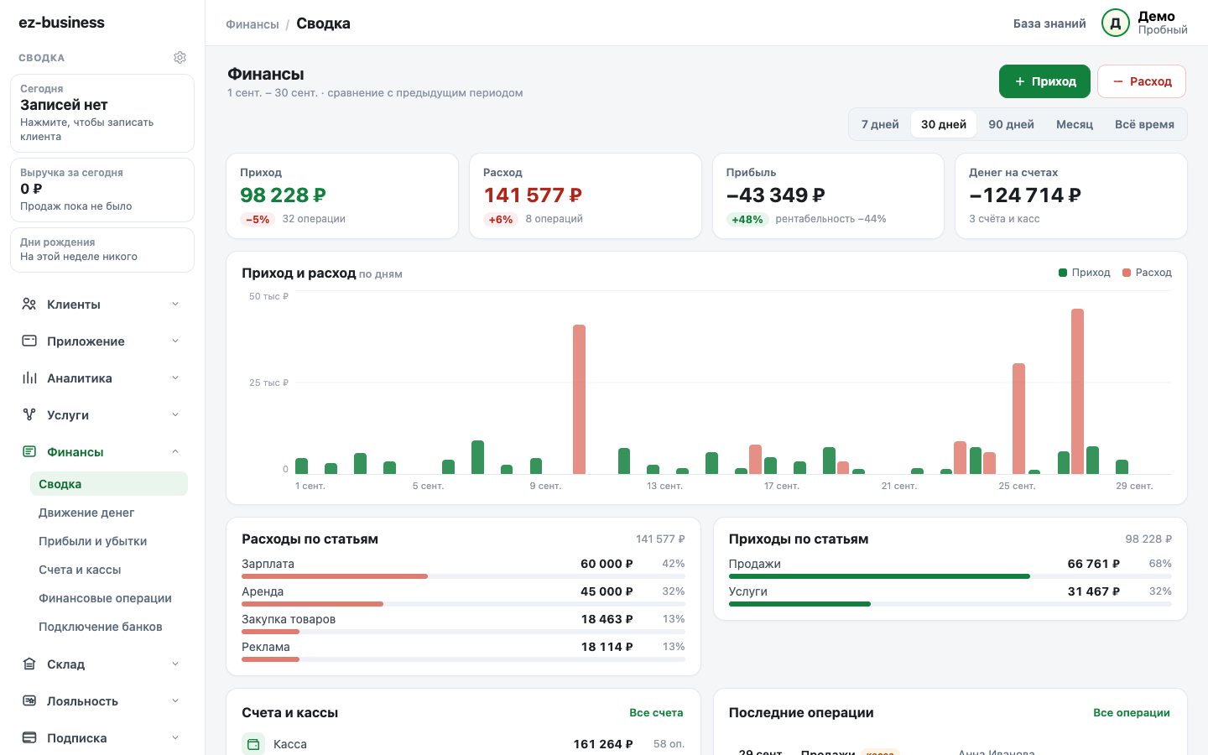Viewport: 1208px width, 755px height.
Task: Click the Реклама amount 18 114 ₽
Action: [607, 647]
